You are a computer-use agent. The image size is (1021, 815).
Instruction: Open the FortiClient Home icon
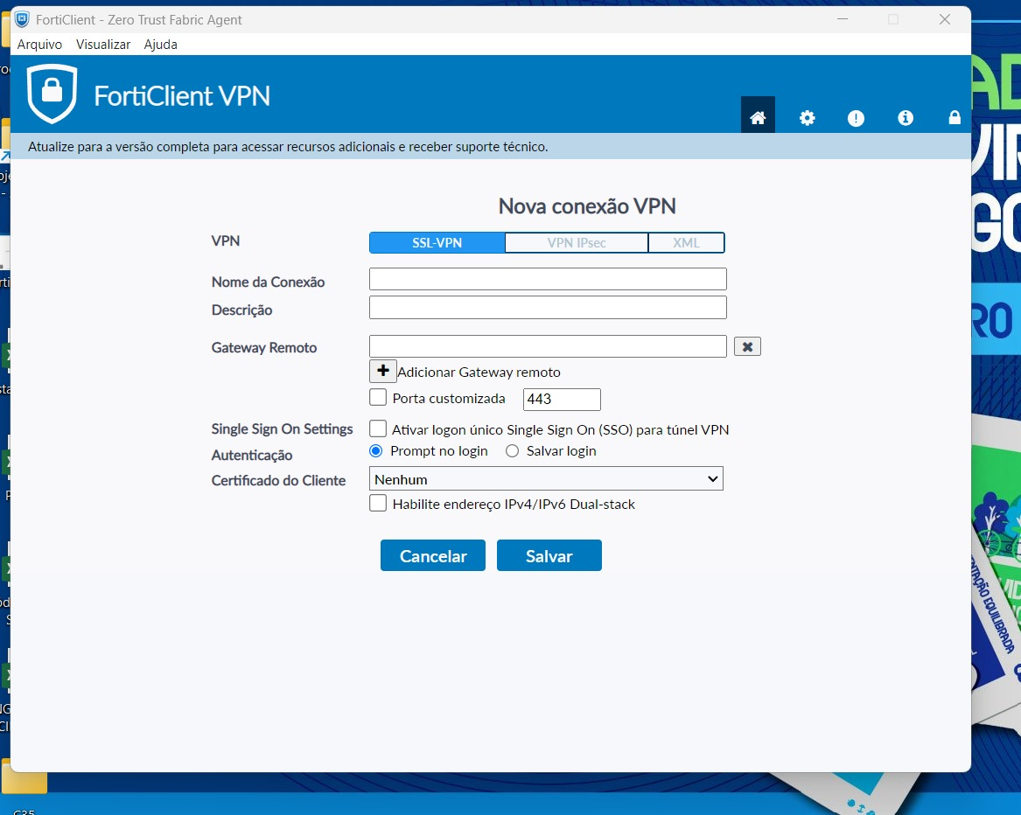758,117
